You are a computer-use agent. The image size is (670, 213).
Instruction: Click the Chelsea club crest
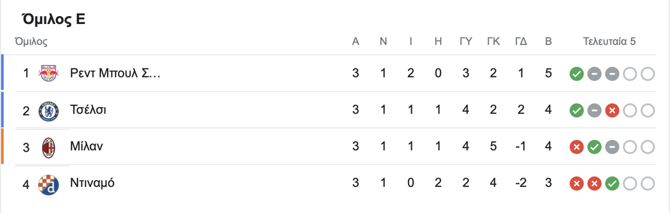click(x=47, y=110)
